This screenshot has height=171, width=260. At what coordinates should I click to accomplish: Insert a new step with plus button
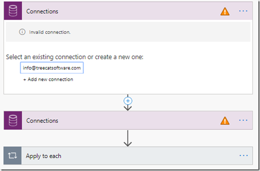click(128, 101)
